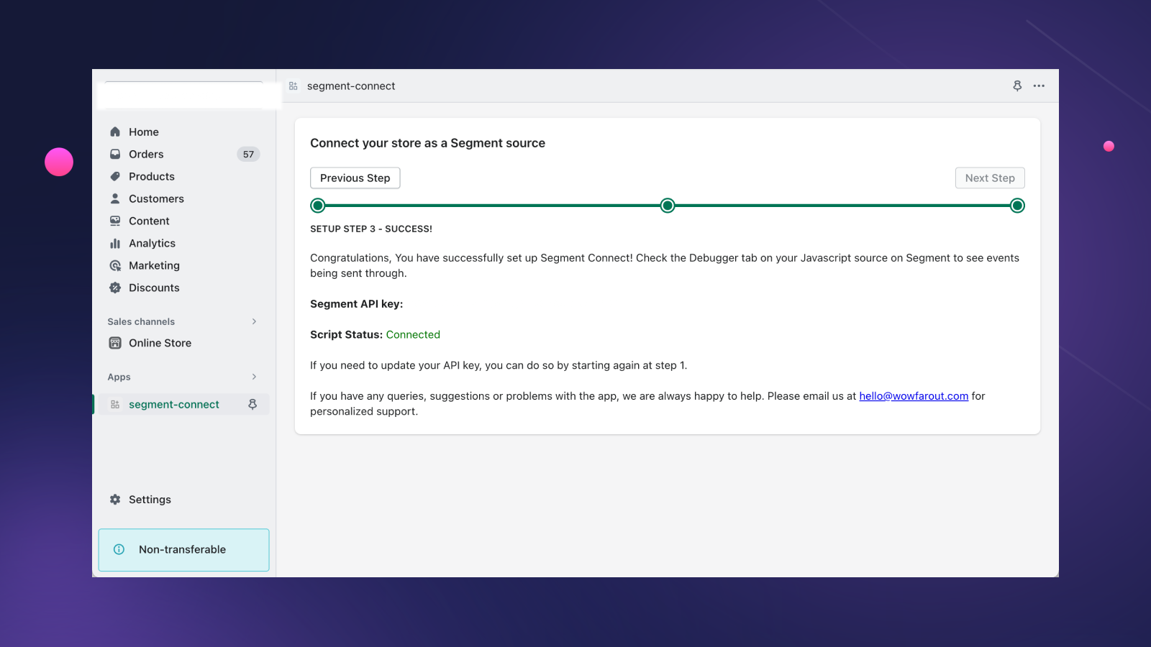The image size is (1151, 647).
Task: Click the green Connected status text
Action: pos(413,334)
